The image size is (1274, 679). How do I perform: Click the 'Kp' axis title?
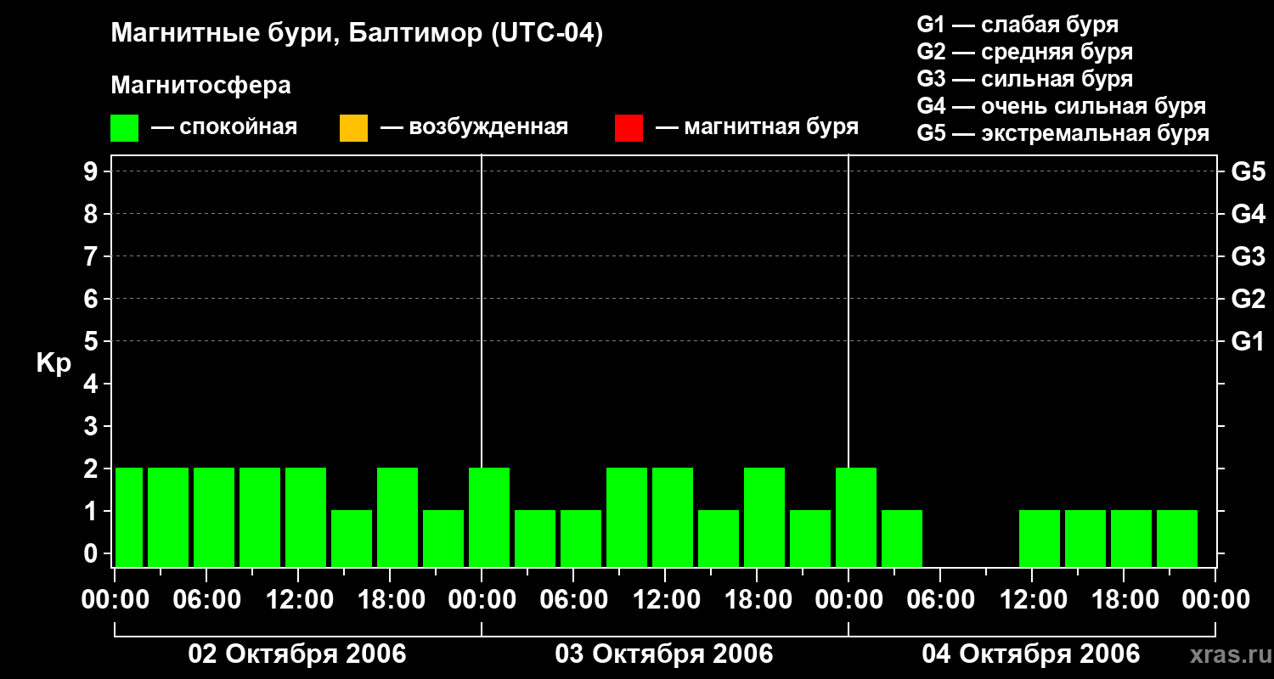54,364
